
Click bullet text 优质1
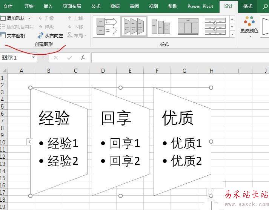(186, 143)
